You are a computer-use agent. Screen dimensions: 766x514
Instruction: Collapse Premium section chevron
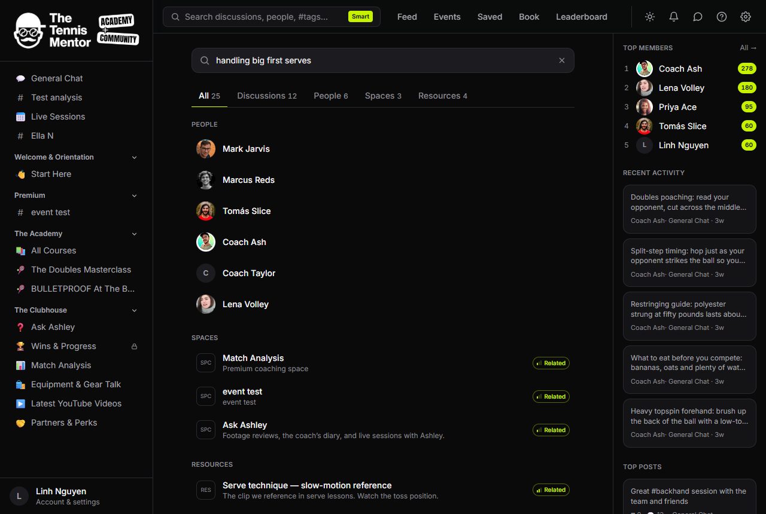tap(134, 195)
